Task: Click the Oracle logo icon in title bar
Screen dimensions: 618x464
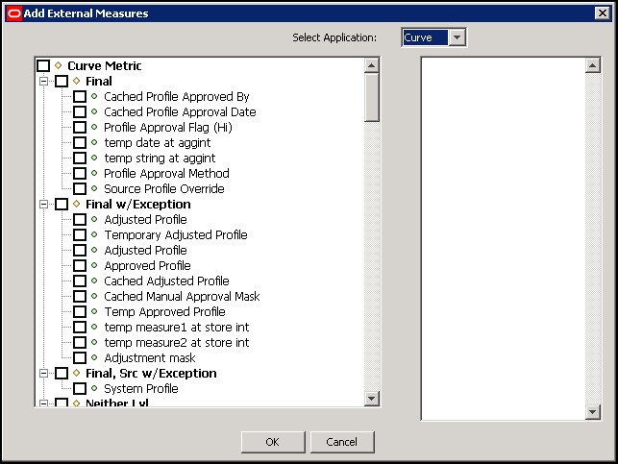Action: [x=14, y=13]
